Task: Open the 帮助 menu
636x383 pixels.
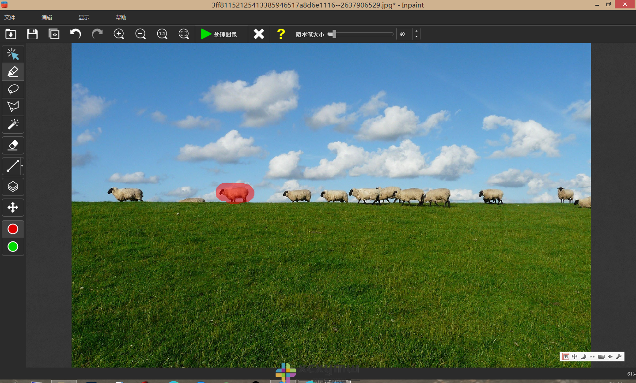Action: click(x=121, y=17)
